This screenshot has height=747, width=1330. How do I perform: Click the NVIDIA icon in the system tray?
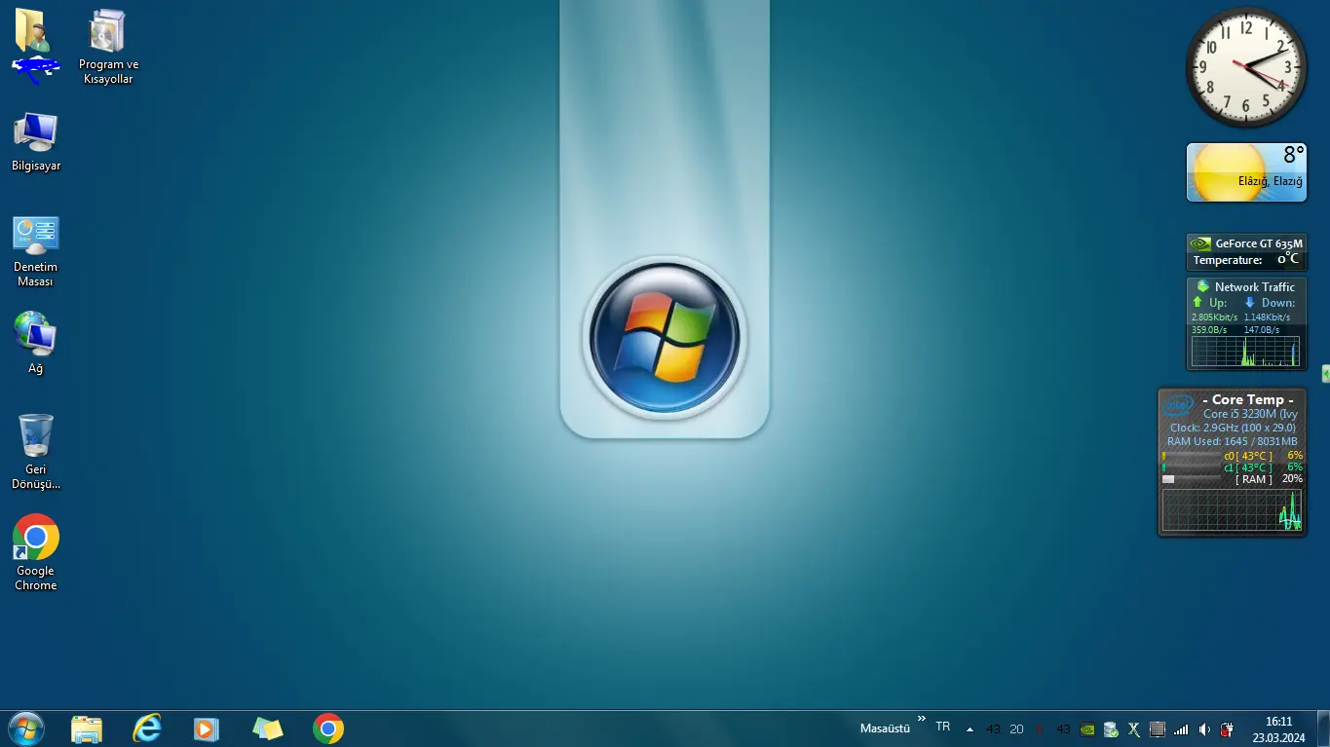[1087, 728]
